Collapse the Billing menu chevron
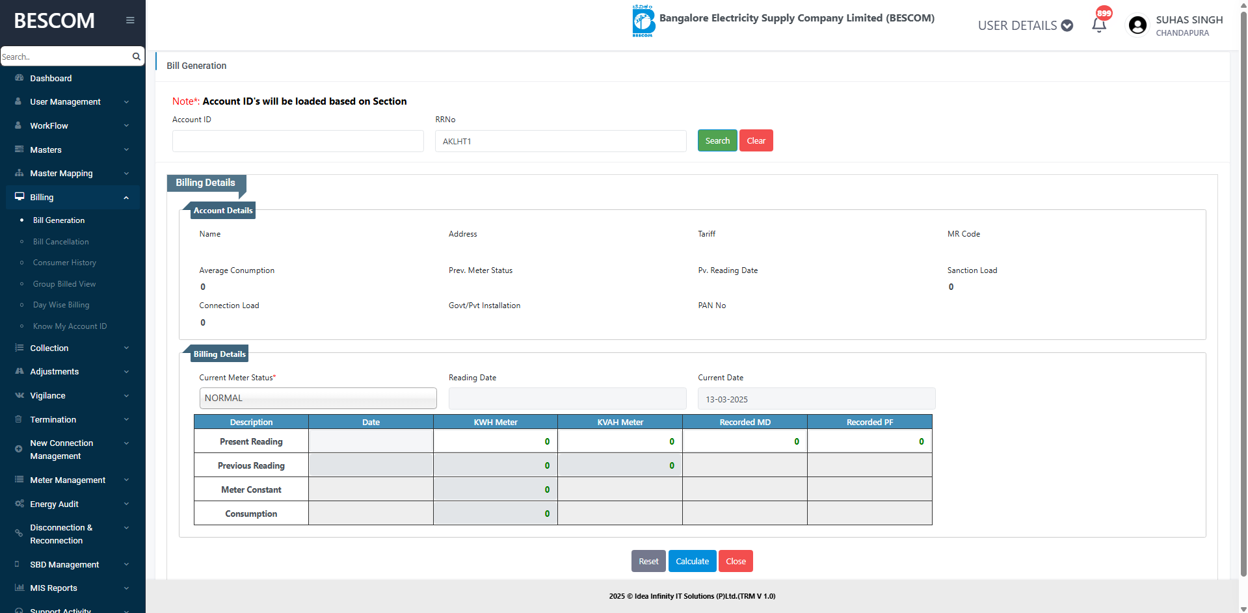This screenshot has width=1248, height=613. [x=126, y=198]
